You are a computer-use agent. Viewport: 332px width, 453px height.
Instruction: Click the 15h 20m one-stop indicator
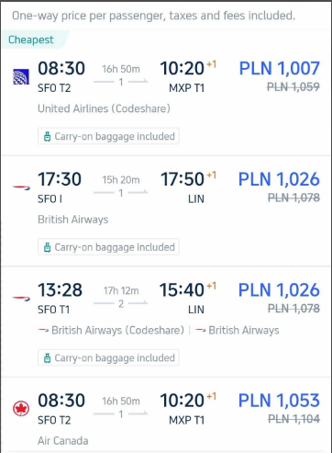(121, 186)
